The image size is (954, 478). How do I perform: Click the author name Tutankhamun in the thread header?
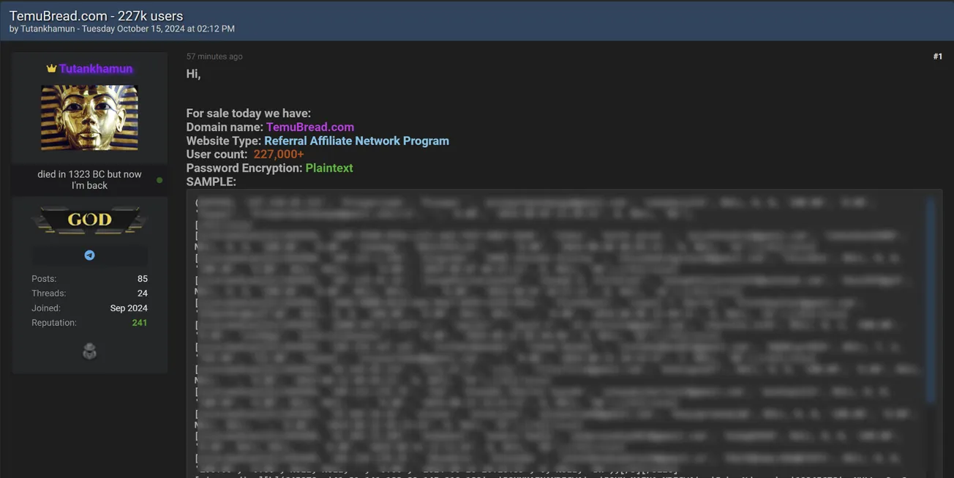(48, 29)
